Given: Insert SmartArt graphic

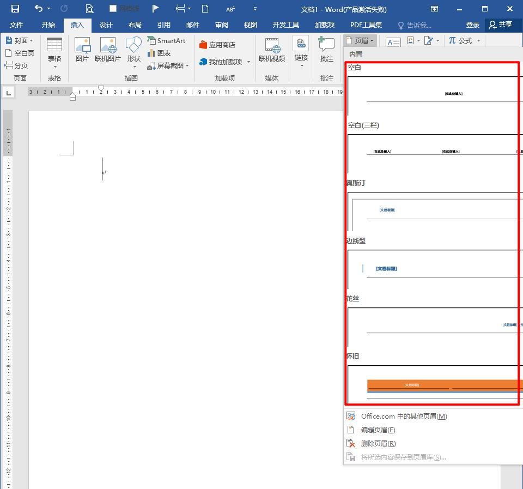Looking at the screenshot, I should (166, 41).
